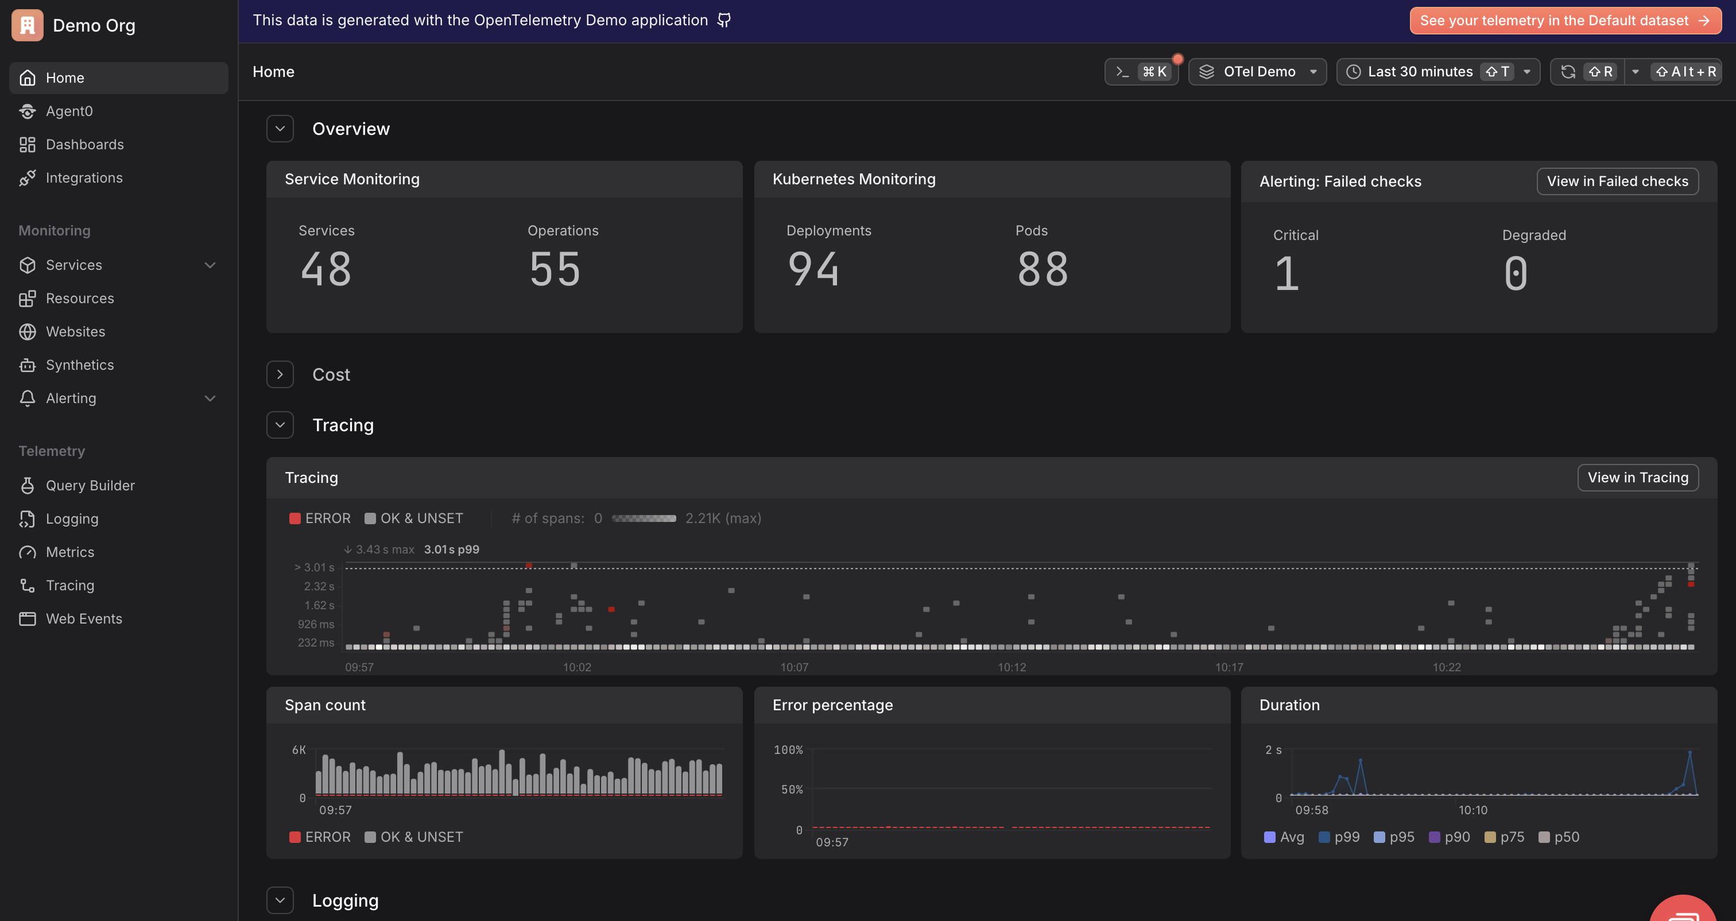The height and width of the screenshot is (921, 1736).
Task: Open Last 30 minutes time range picker
Action: 1419,71
